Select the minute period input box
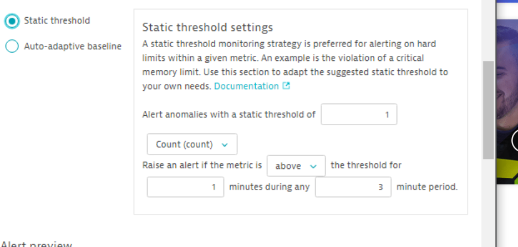Screen dimensions: 518x247 click(x=353, y=187)
